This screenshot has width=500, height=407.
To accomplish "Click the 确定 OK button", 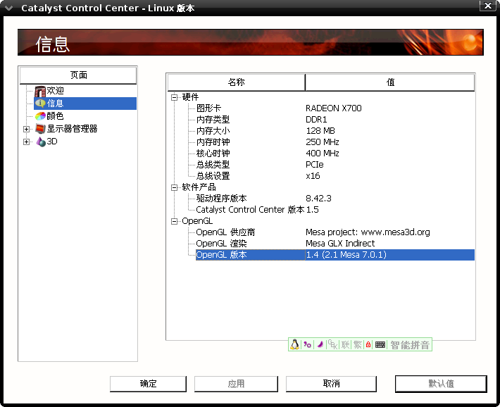I will (x=148, y=383).
